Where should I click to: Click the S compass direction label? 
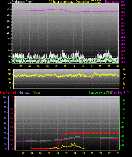coord(124,79)
